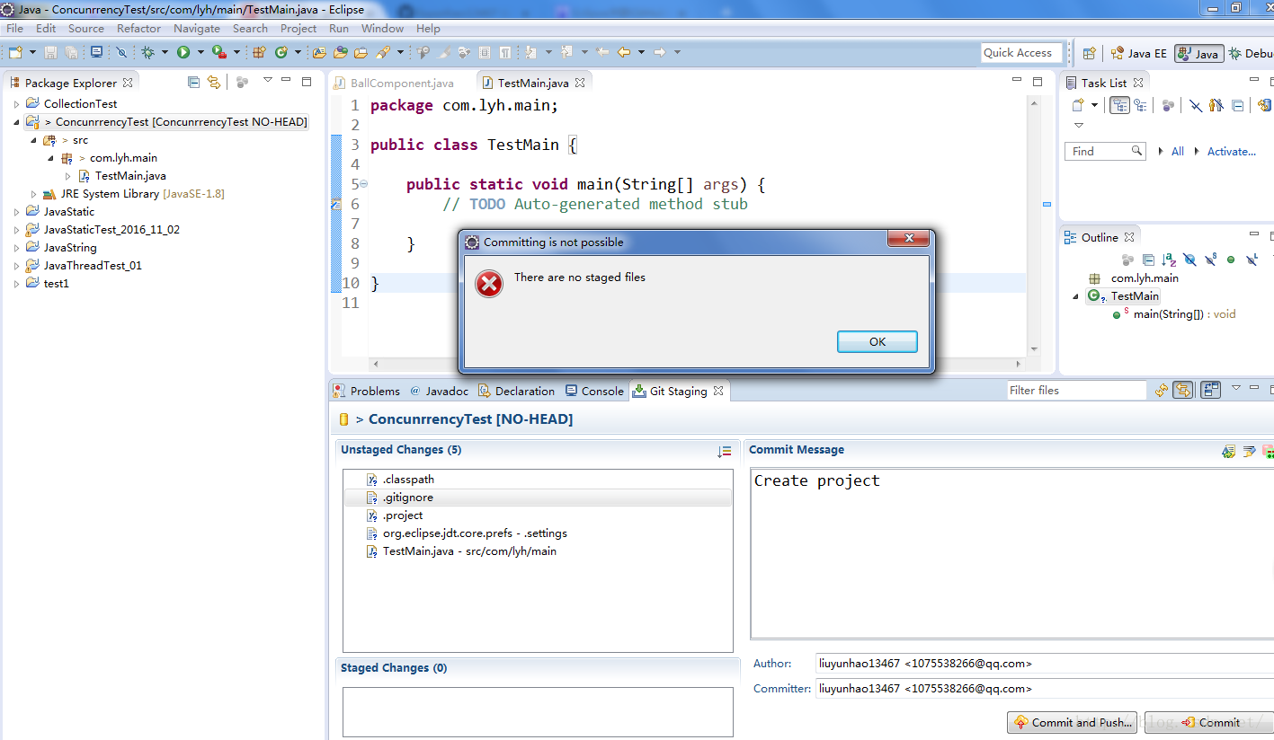The width and height of the screenshot is (1274, 740).
Task: Toggle Hide Fields in Outline
Action: [1189, 260]
